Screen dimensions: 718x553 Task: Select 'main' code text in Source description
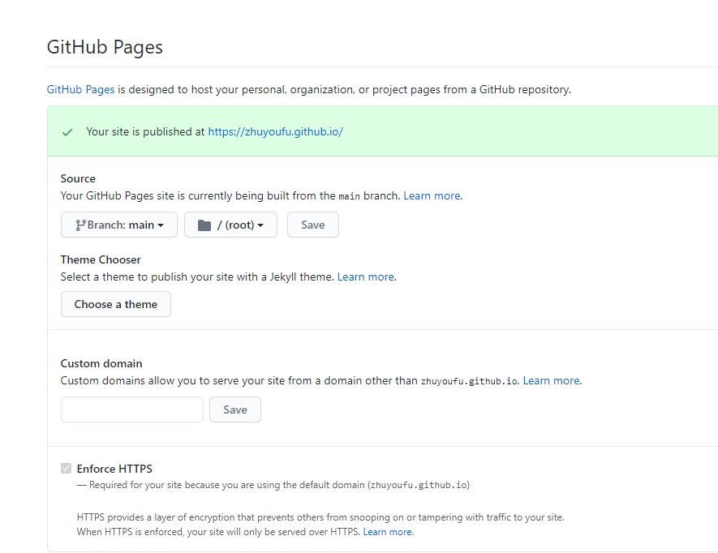(x=350, y=196)
